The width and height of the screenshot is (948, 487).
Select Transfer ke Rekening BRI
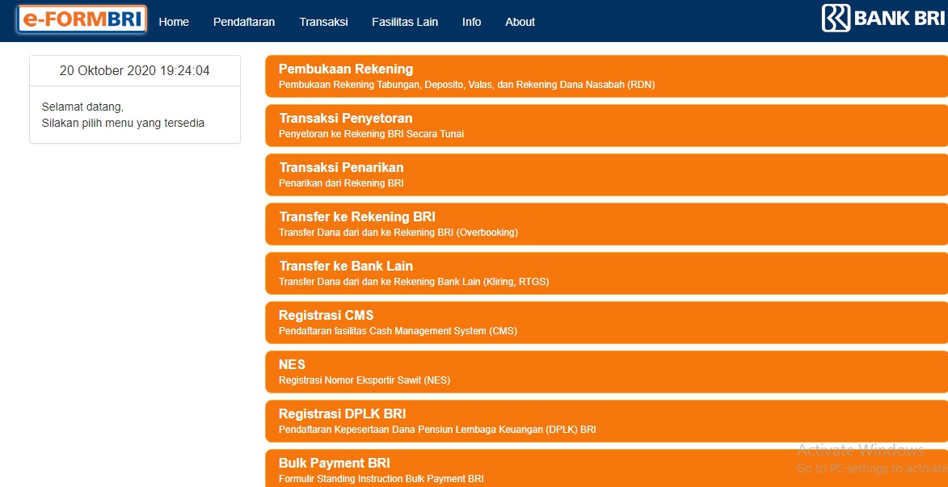(606, 225)
